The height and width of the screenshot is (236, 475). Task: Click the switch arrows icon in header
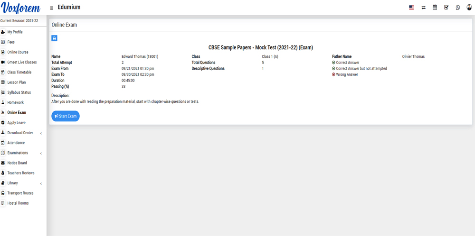pyautogui.click(x=423, y=8)
